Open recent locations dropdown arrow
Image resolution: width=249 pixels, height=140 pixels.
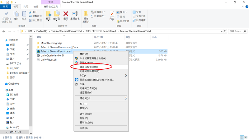tap(14, 31)
